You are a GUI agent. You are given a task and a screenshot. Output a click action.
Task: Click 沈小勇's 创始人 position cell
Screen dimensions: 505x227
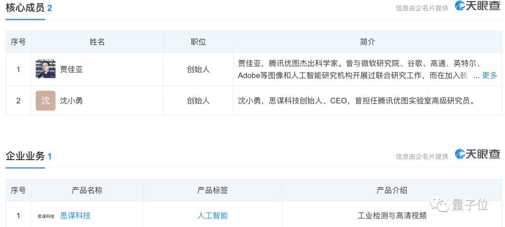(x=198, y=101)
